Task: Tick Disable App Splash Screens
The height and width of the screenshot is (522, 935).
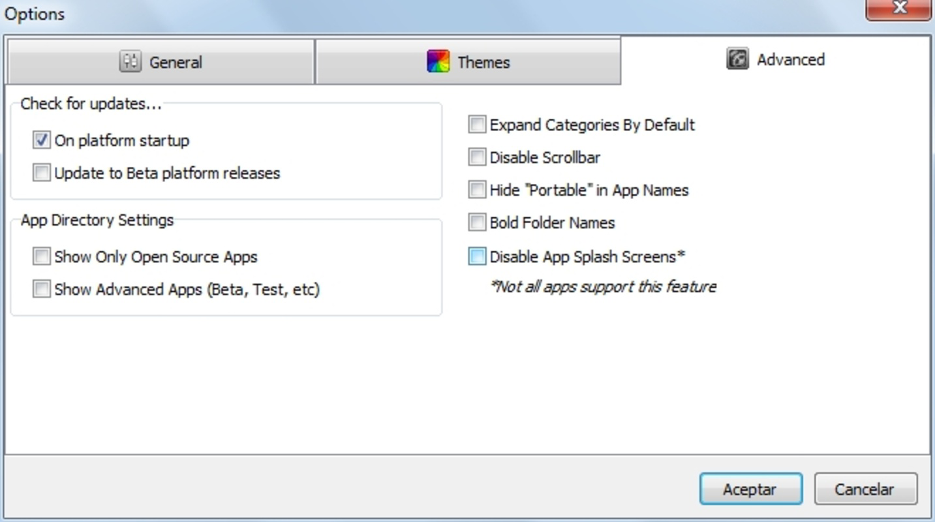Action: tap(477, 256)
